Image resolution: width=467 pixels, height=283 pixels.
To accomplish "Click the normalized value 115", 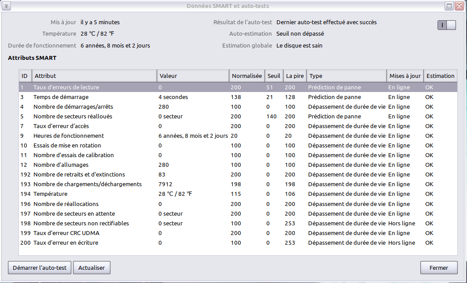I will click(x=236, y=194).
